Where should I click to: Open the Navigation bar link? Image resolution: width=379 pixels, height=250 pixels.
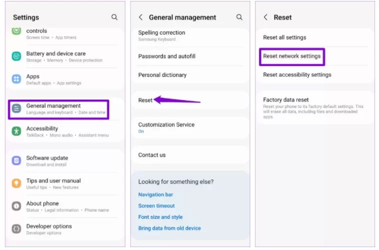[x=155, y=194]
